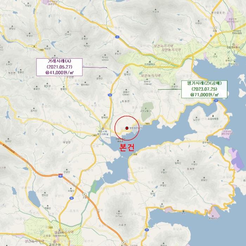The image size is (246, 246).
Task: Click the 거류산 mountain peak icon
Action: pyautogui.click(x=119, y=211)
